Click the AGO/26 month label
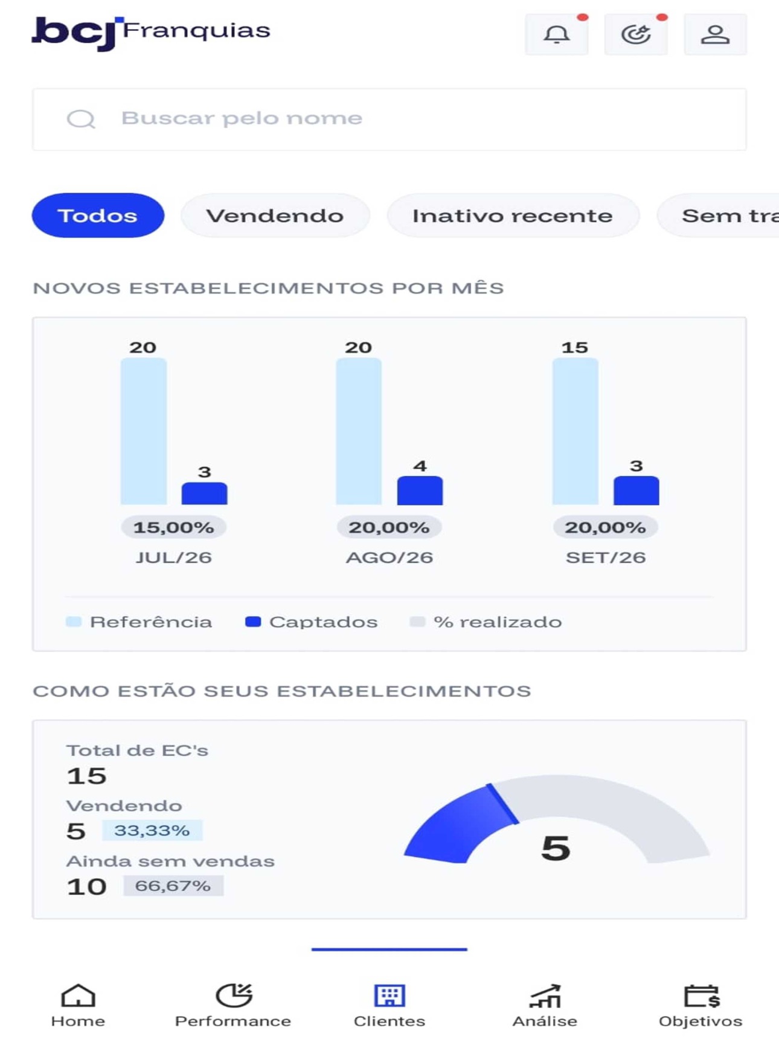Viewport: 779px width, 1039px height. pos(389,557)
